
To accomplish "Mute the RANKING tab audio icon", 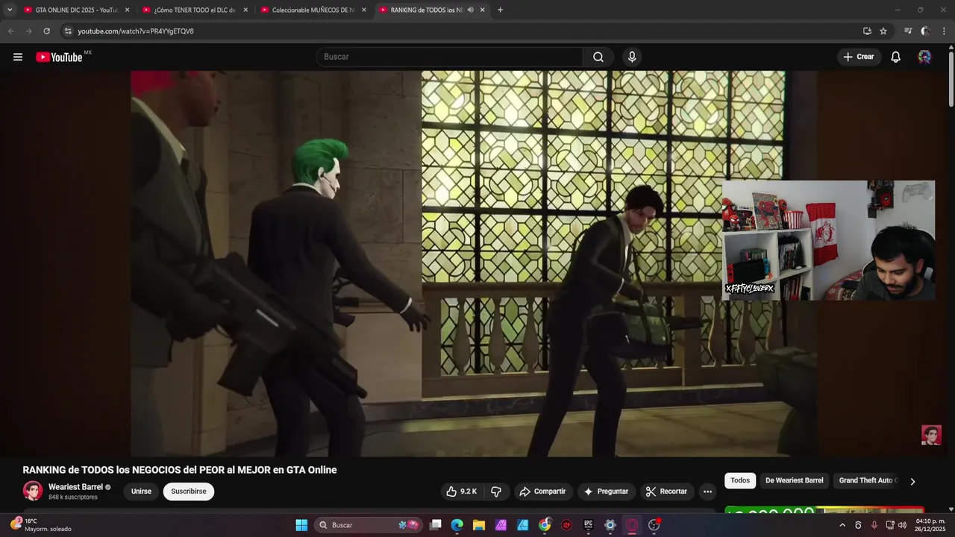I will pyautogui.click(x=470, y=10).
